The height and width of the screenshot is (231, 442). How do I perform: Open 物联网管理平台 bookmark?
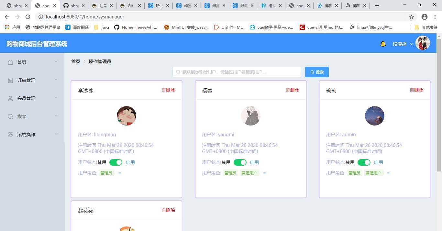(x=43, y=27)
